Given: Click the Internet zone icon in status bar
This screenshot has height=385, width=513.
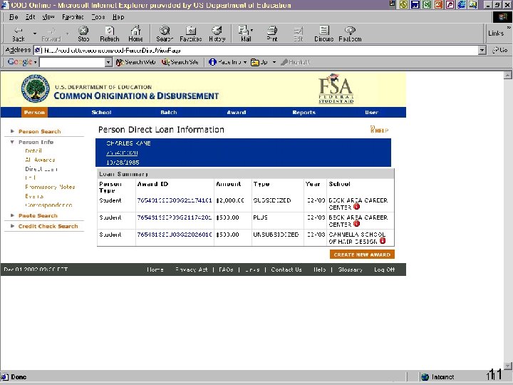Looking at the screenshot, I should [x=425, y=377].
